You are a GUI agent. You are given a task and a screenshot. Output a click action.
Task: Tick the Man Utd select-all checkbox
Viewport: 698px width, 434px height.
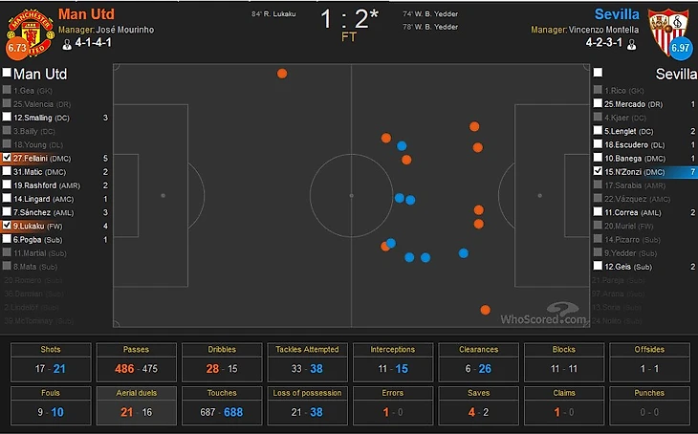(7, 73)
